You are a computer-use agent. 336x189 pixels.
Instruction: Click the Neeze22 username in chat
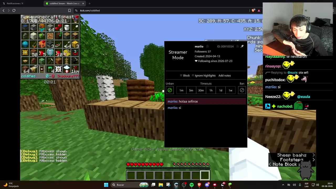click(273, 97)
